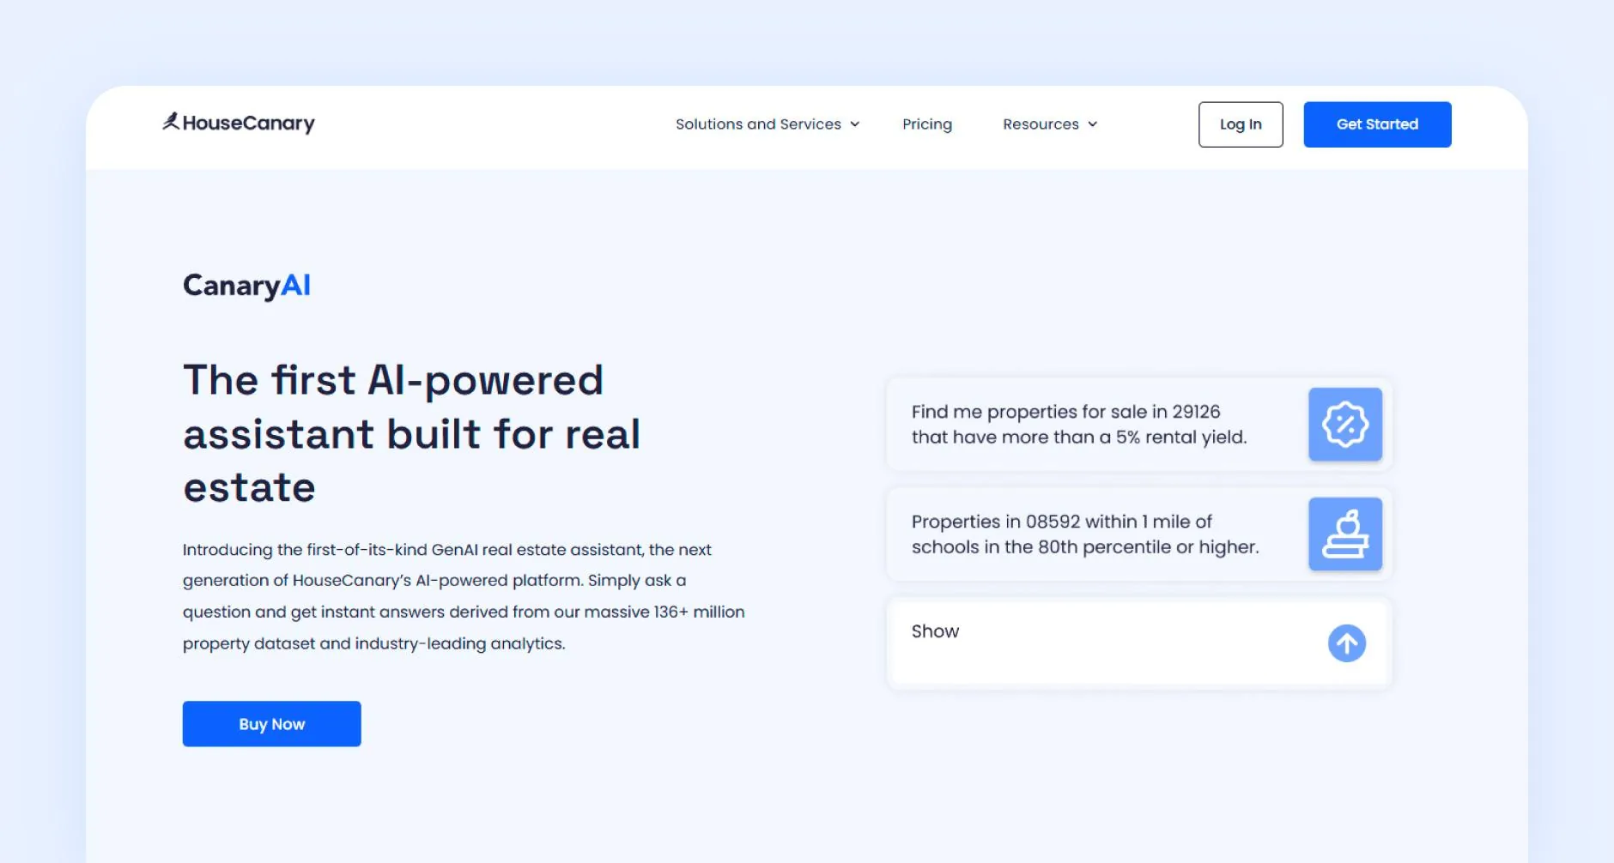Screen dimensions: 1614x863
Task: Click the CanaryAI product heading
Action: pos(246,286)
